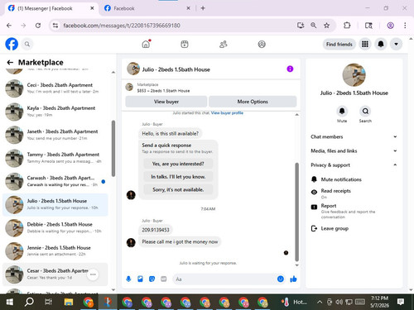Click the attach photo icon in composer
Screen dimensions: 414x310
point(140,279)
